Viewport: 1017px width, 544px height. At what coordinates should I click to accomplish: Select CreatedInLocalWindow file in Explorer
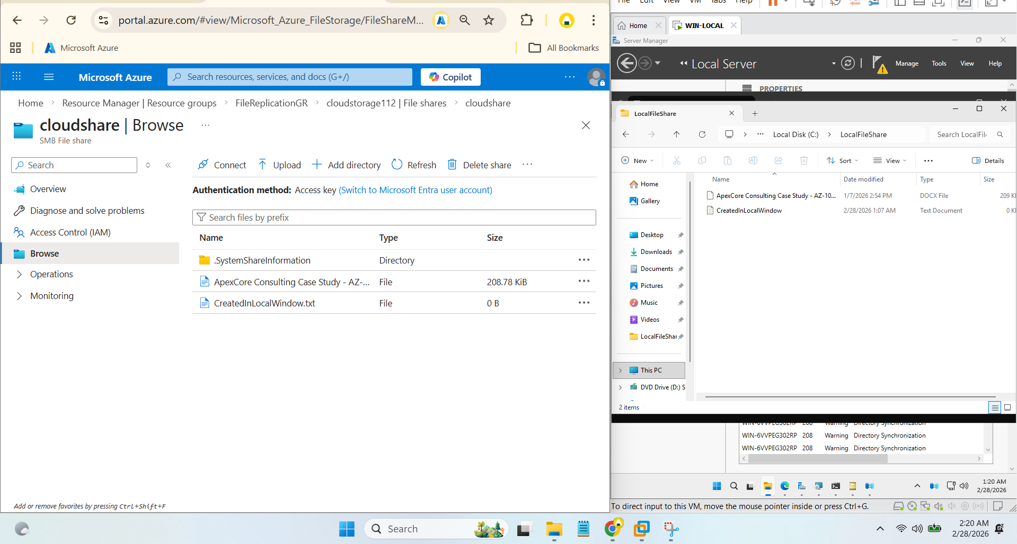tap(749, 211)
